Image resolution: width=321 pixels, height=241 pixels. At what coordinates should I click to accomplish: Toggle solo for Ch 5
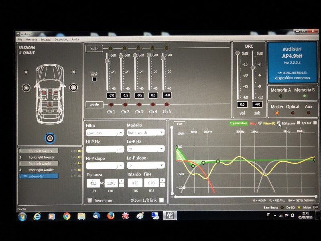click(x=167, y=48)
